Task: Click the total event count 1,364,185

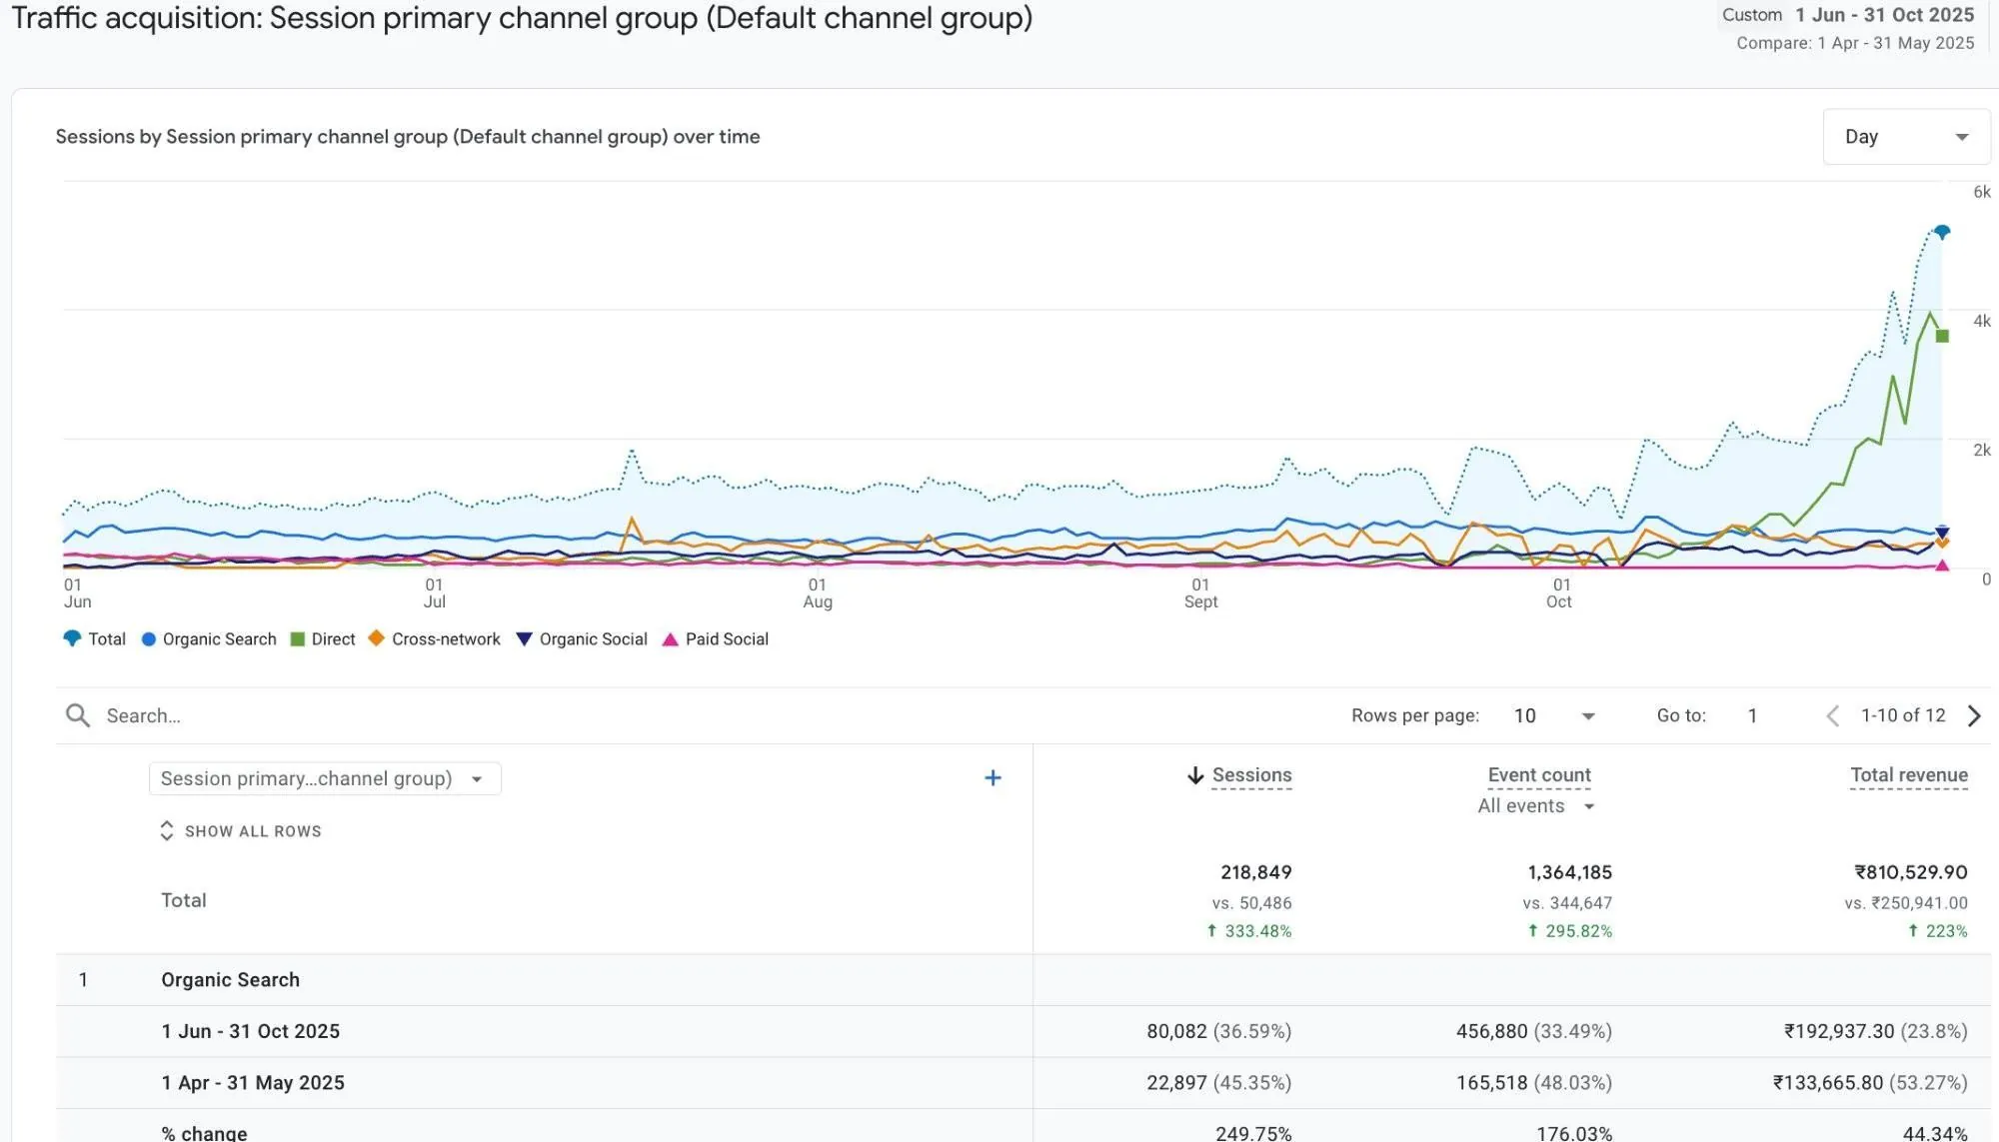Action: click(1569, 872)
